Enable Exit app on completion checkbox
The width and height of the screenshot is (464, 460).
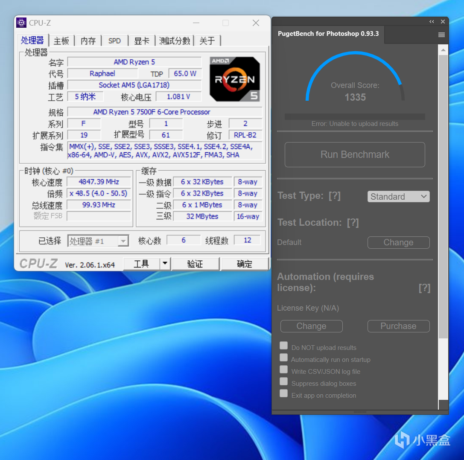283,393
